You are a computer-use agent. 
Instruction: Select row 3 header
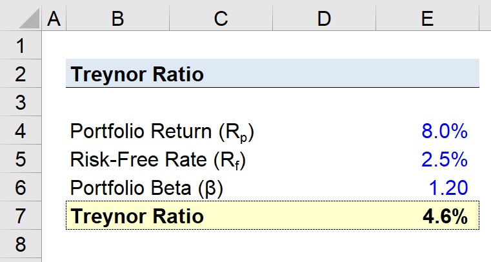[21, 102]
